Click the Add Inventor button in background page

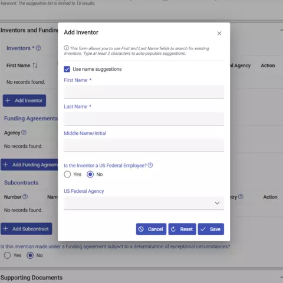24,100
